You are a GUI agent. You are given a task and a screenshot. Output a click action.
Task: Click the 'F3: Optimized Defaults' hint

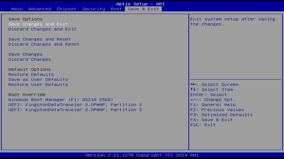221,115
